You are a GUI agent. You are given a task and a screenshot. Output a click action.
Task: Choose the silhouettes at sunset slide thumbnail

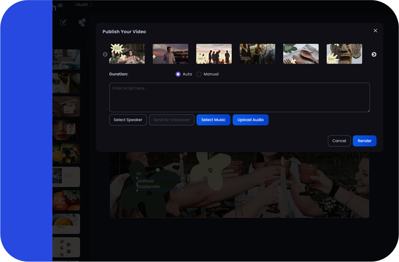[x=214, y=54]
